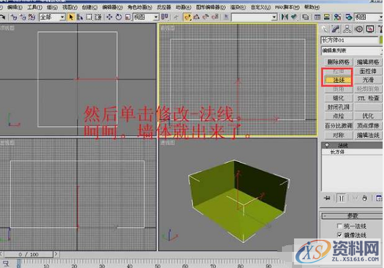Open the Hierarchy panel tab icon
Screen dimensions: 384x268
347,29
